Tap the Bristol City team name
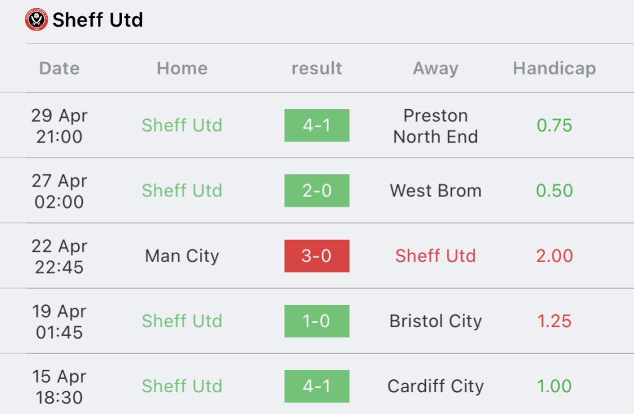The height and width of the screenshot is (414, 634). tap(435, 321)
